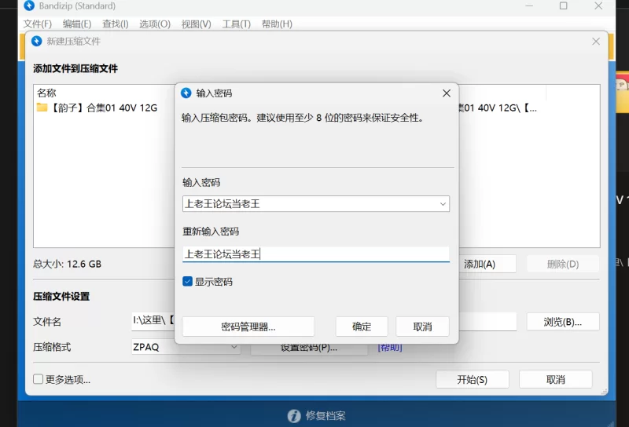The width and height of the screenshot is (629, 427).
Task: Click the Bandizip icon in 输入密码 dialog title
Action: (x=186, y=93)
